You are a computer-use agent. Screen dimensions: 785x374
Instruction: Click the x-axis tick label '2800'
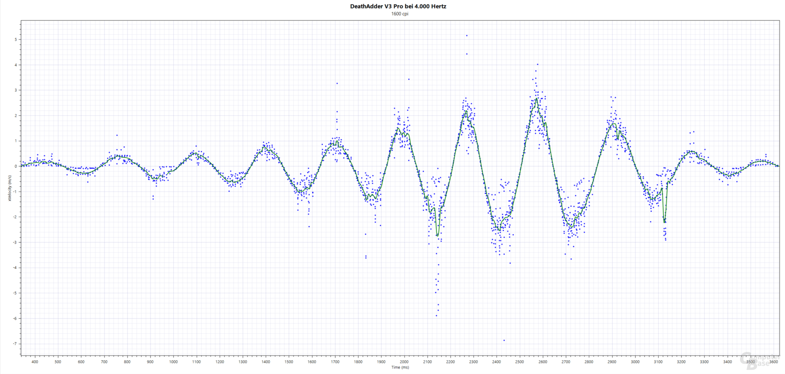pyautogui.click(x=589, y=362)
